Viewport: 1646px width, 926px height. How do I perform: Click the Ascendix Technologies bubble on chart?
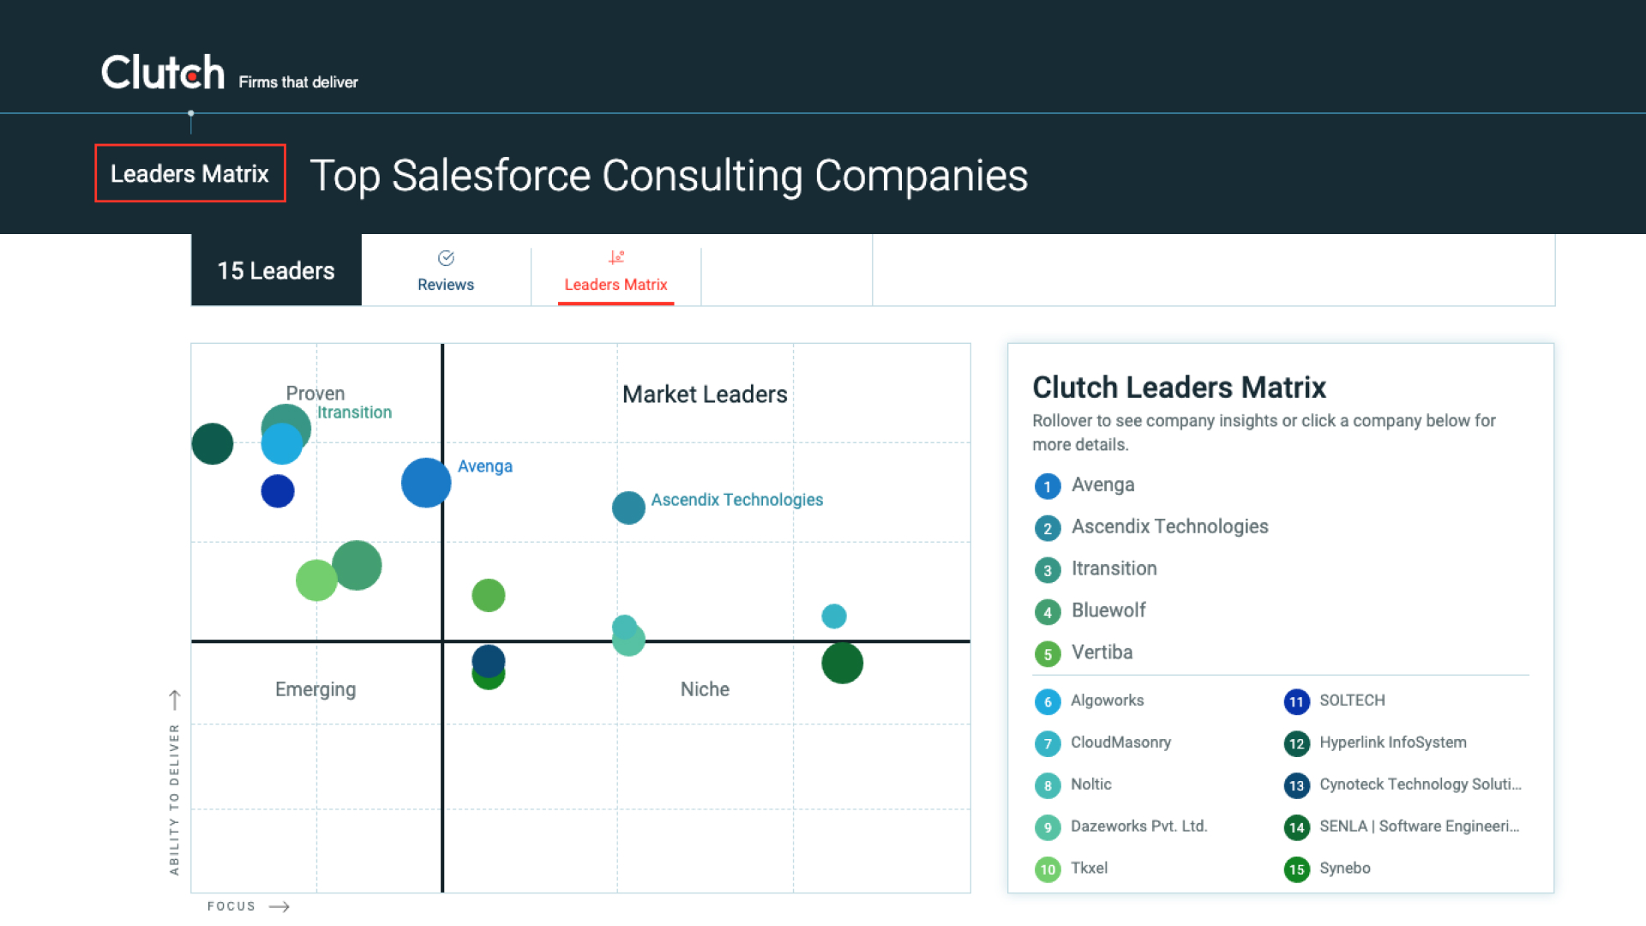[628, 508]
